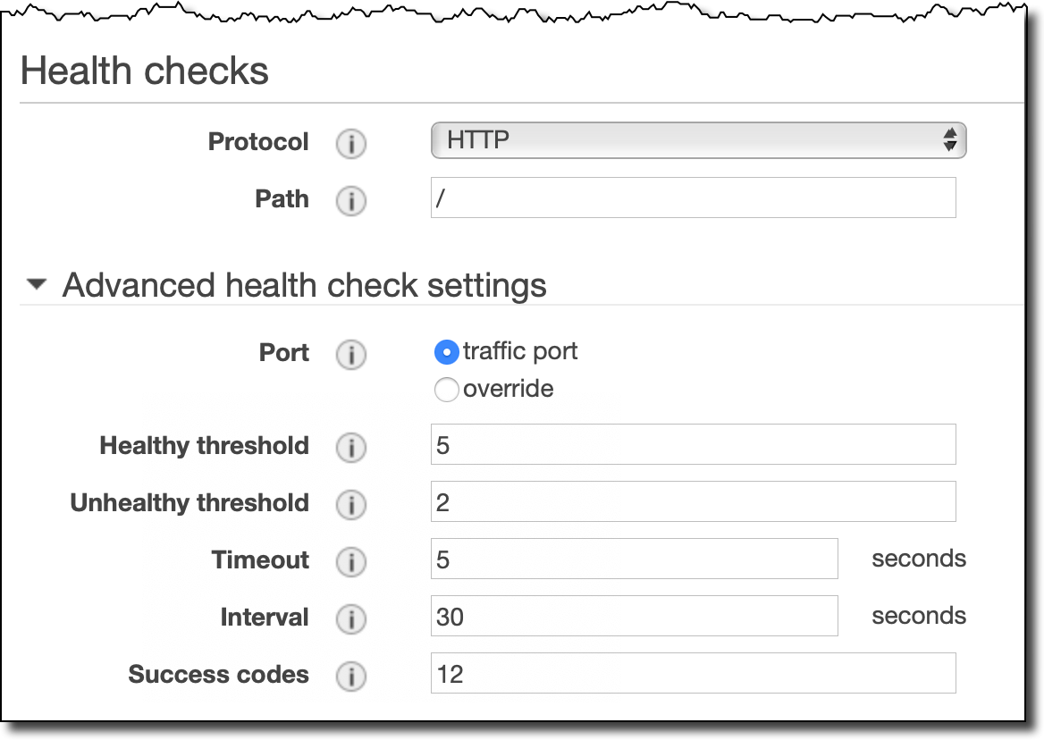Click the Advanced health check settings heading

tap(304, 285)
